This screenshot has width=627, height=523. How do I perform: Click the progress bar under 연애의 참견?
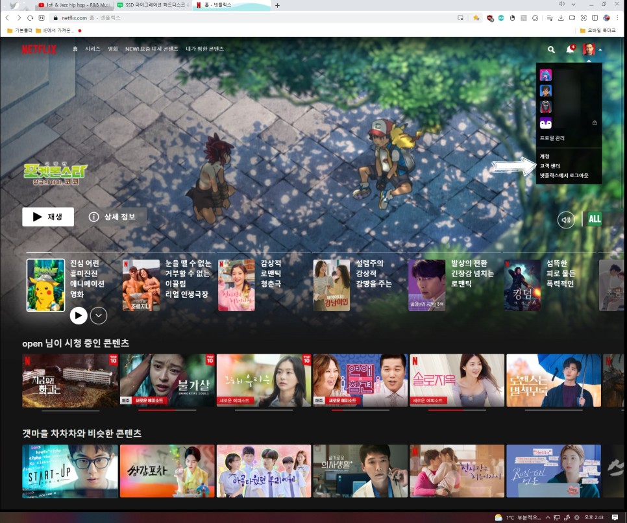(x=360, y=410)
